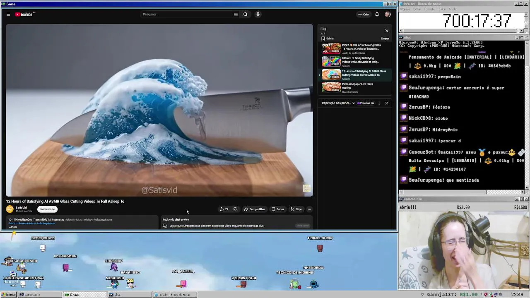530x298 pixels.
Task: Open the 'Formatar' menu in Bloco de notas
Action: click(x=429, y=9)
